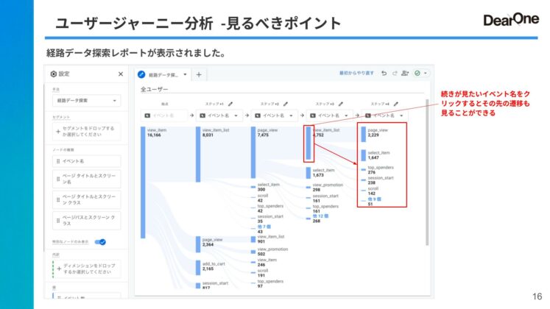Click the redo arrow icon
550x309 pixels.
pyautogui.click(x=395, y=74)
